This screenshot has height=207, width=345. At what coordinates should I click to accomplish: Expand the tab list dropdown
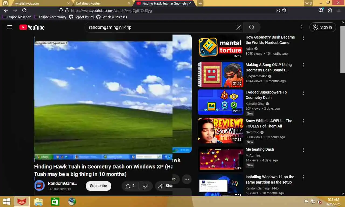pyautogui.click(x=309, y=4)
